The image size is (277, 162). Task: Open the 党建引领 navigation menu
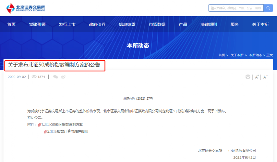(x=37, y=24)
